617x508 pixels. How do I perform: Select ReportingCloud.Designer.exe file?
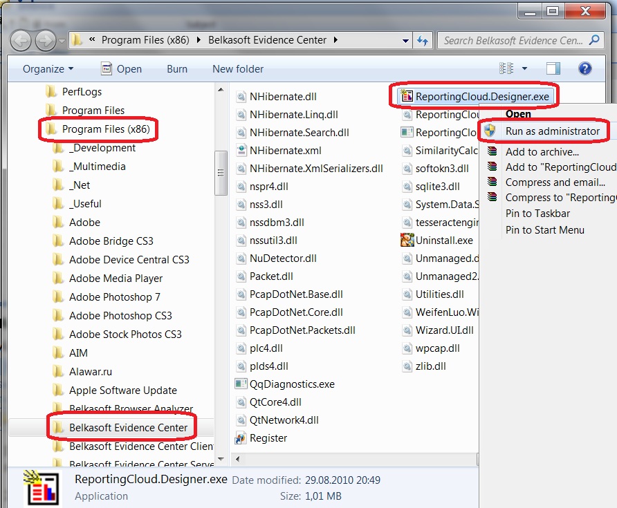(x=482, y=96)
